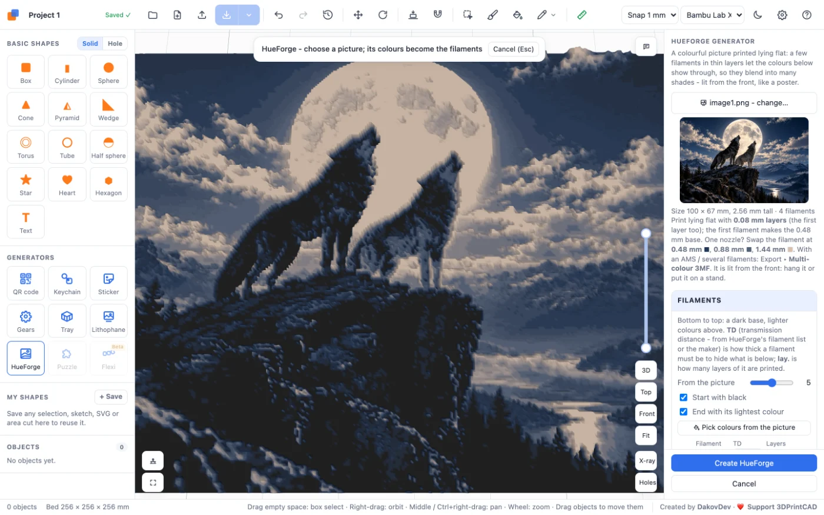Toggle End with its lightest colour checkbox

point(683,411)
